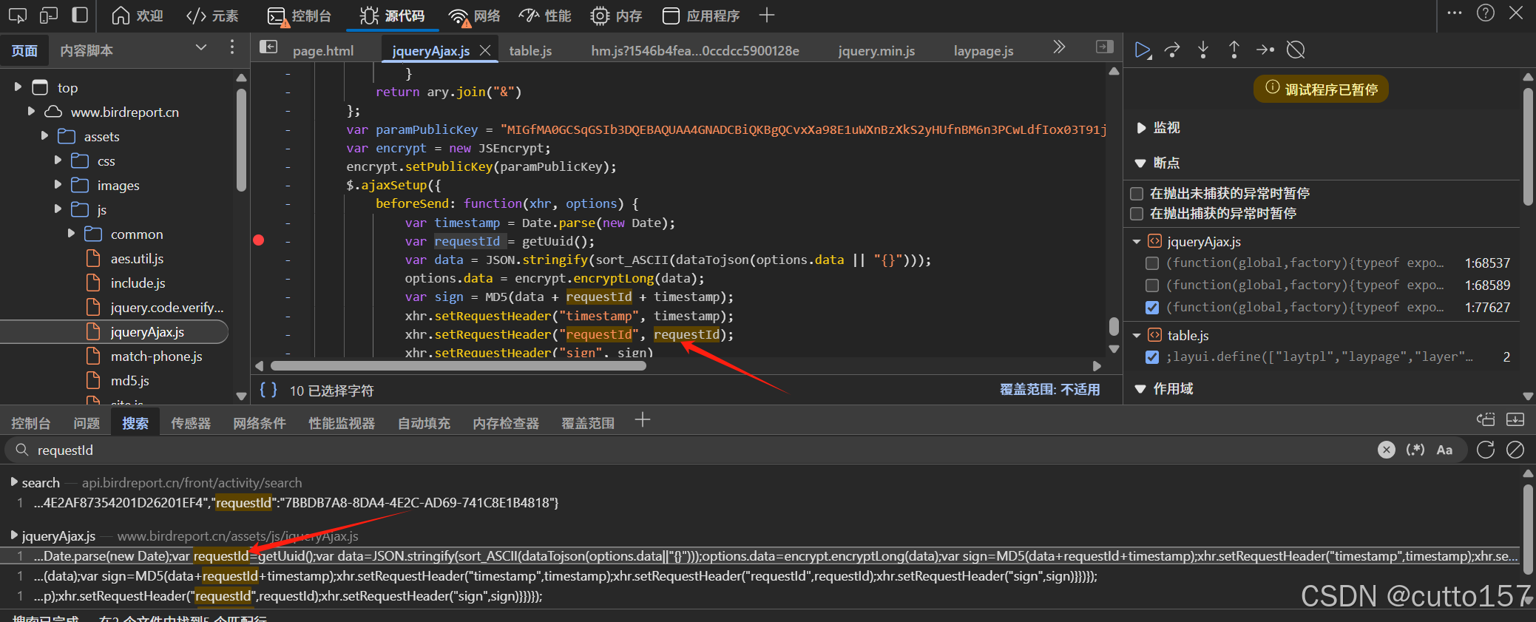Open the 控制台 console tab at top
Screen dimensions: 1536x622
[x=300, y=16]
